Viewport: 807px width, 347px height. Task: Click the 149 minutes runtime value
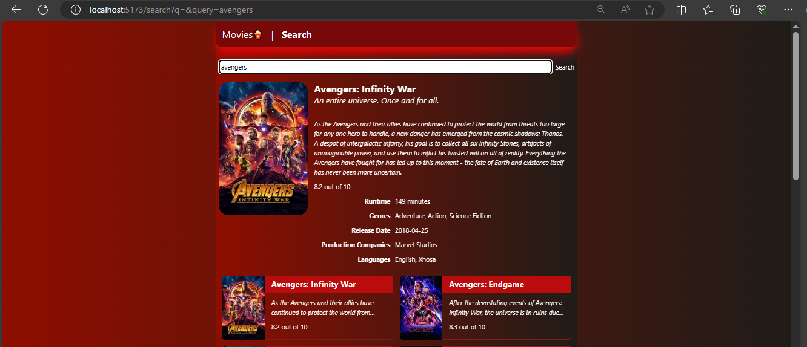coord(413,201)
